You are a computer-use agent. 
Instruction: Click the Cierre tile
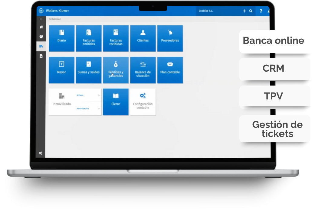(x=116, y=102)
